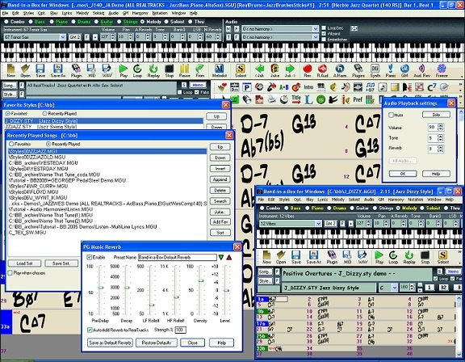Click the Replay icon in main toolbar

coord(153,70)
